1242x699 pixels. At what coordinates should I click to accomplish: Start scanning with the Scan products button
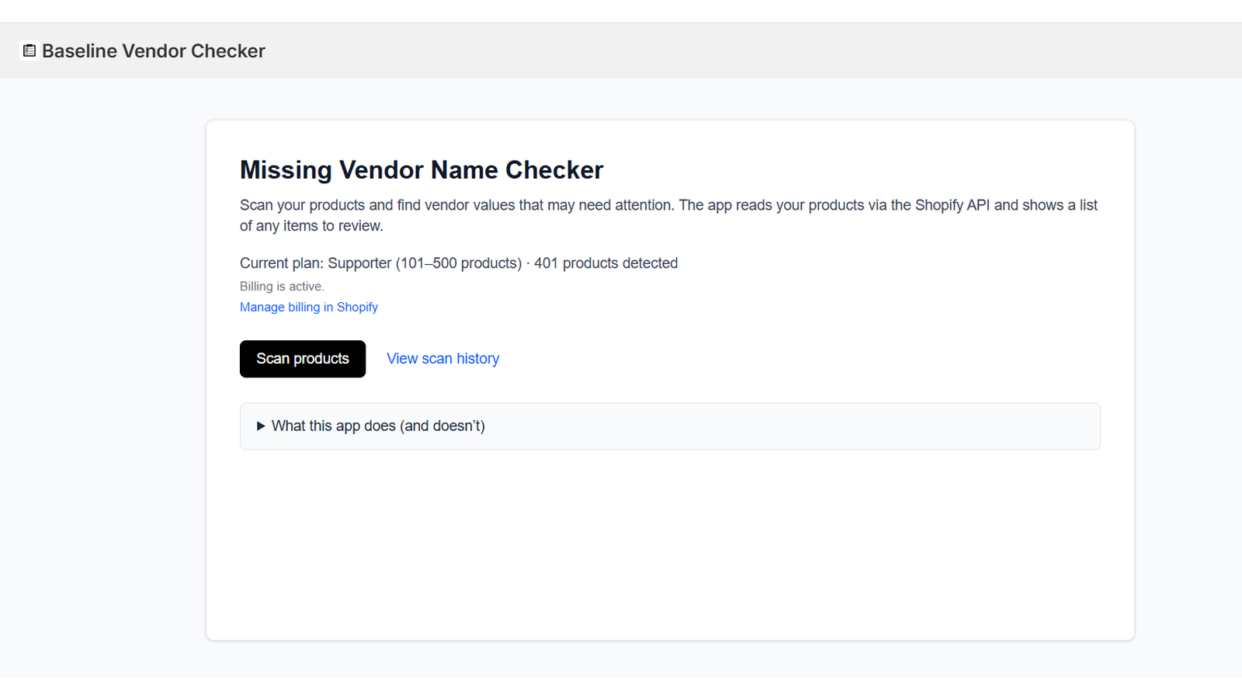click(303, 359)
